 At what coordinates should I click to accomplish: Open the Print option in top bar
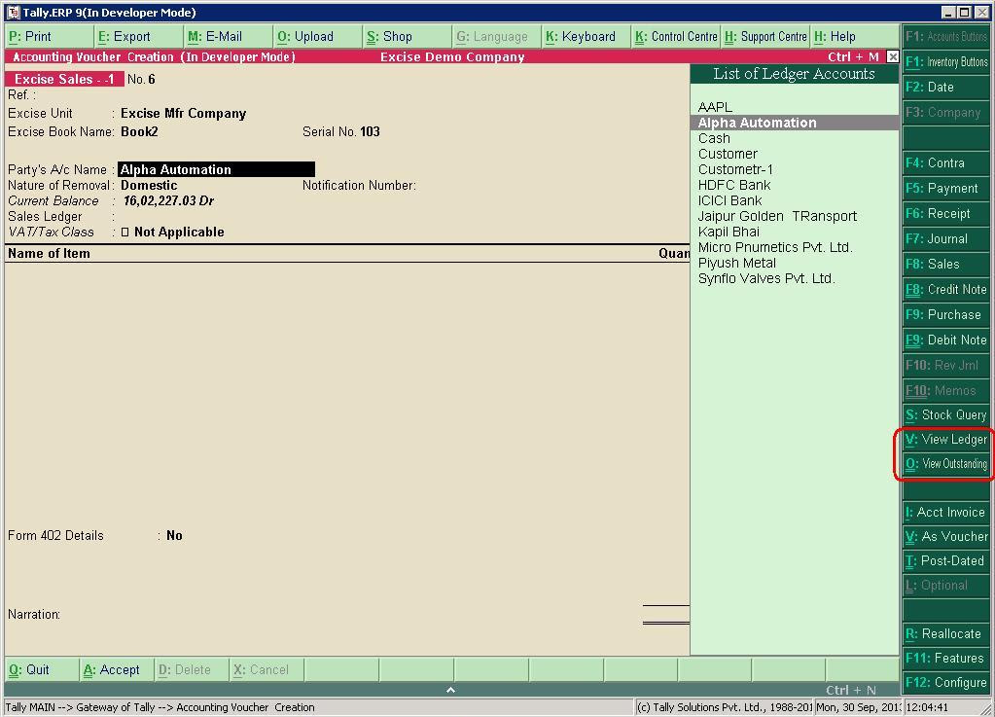(x=49, y=37)
